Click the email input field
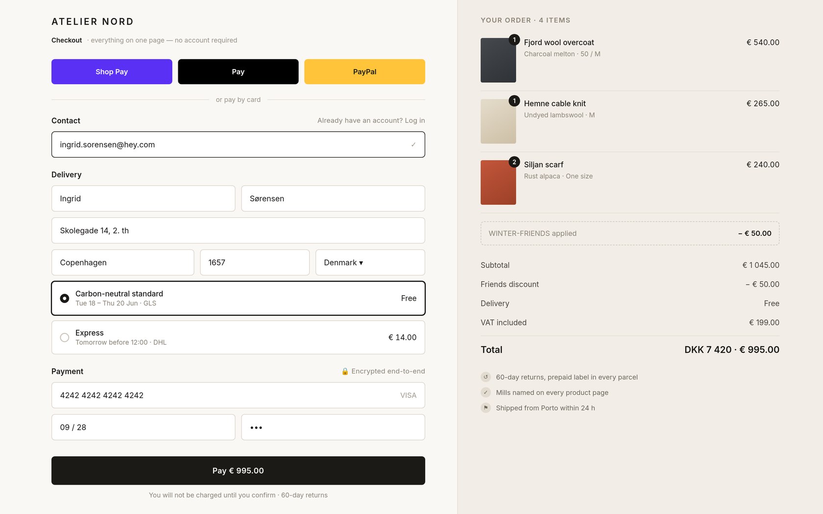823x514 pixels. pyautogui.click(x=238, y=144)
